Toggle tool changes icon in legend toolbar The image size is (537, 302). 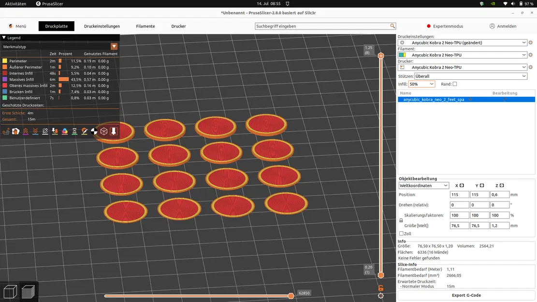click(x=55, y=131)
